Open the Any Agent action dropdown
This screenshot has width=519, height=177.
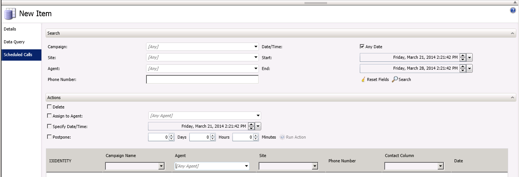(258, 116)
